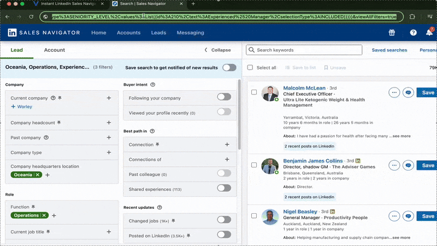Open Messaging in navigation bar
Viewport: 437px width, 246px height.
(190, 33)
